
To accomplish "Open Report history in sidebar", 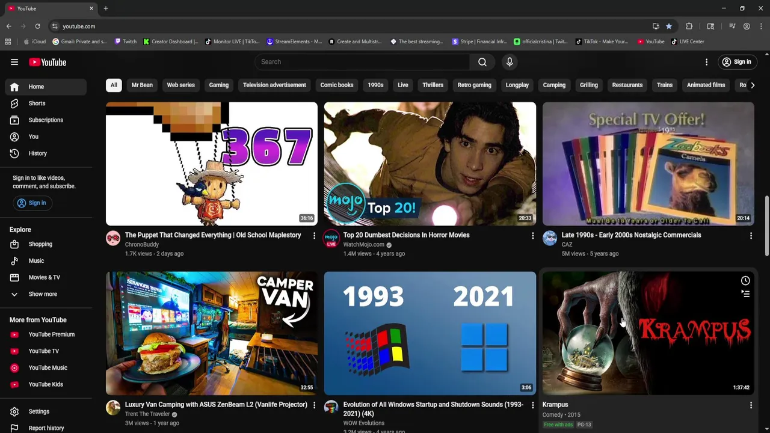I will click(46, 428).
